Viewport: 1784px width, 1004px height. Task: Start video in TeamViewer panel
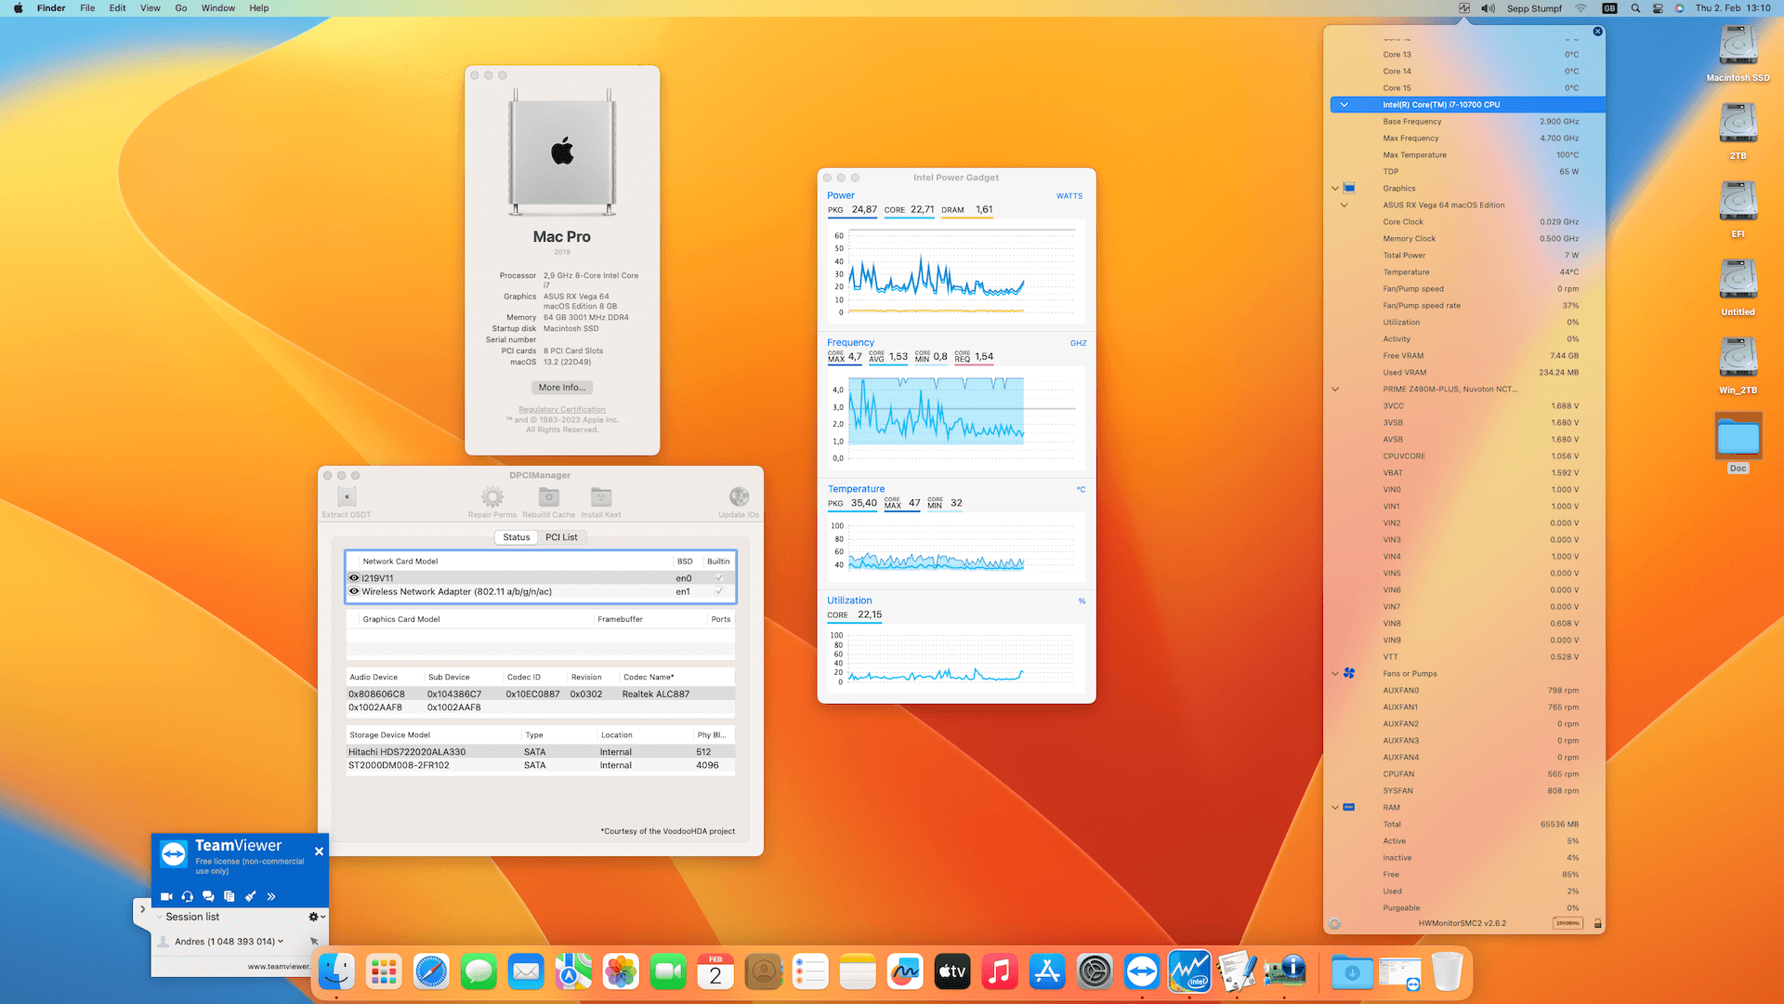pos(166,896)
